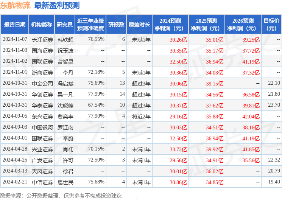Click accuracy value 76.55%
This screenshot has width=282, height=199.
(96, 39)
